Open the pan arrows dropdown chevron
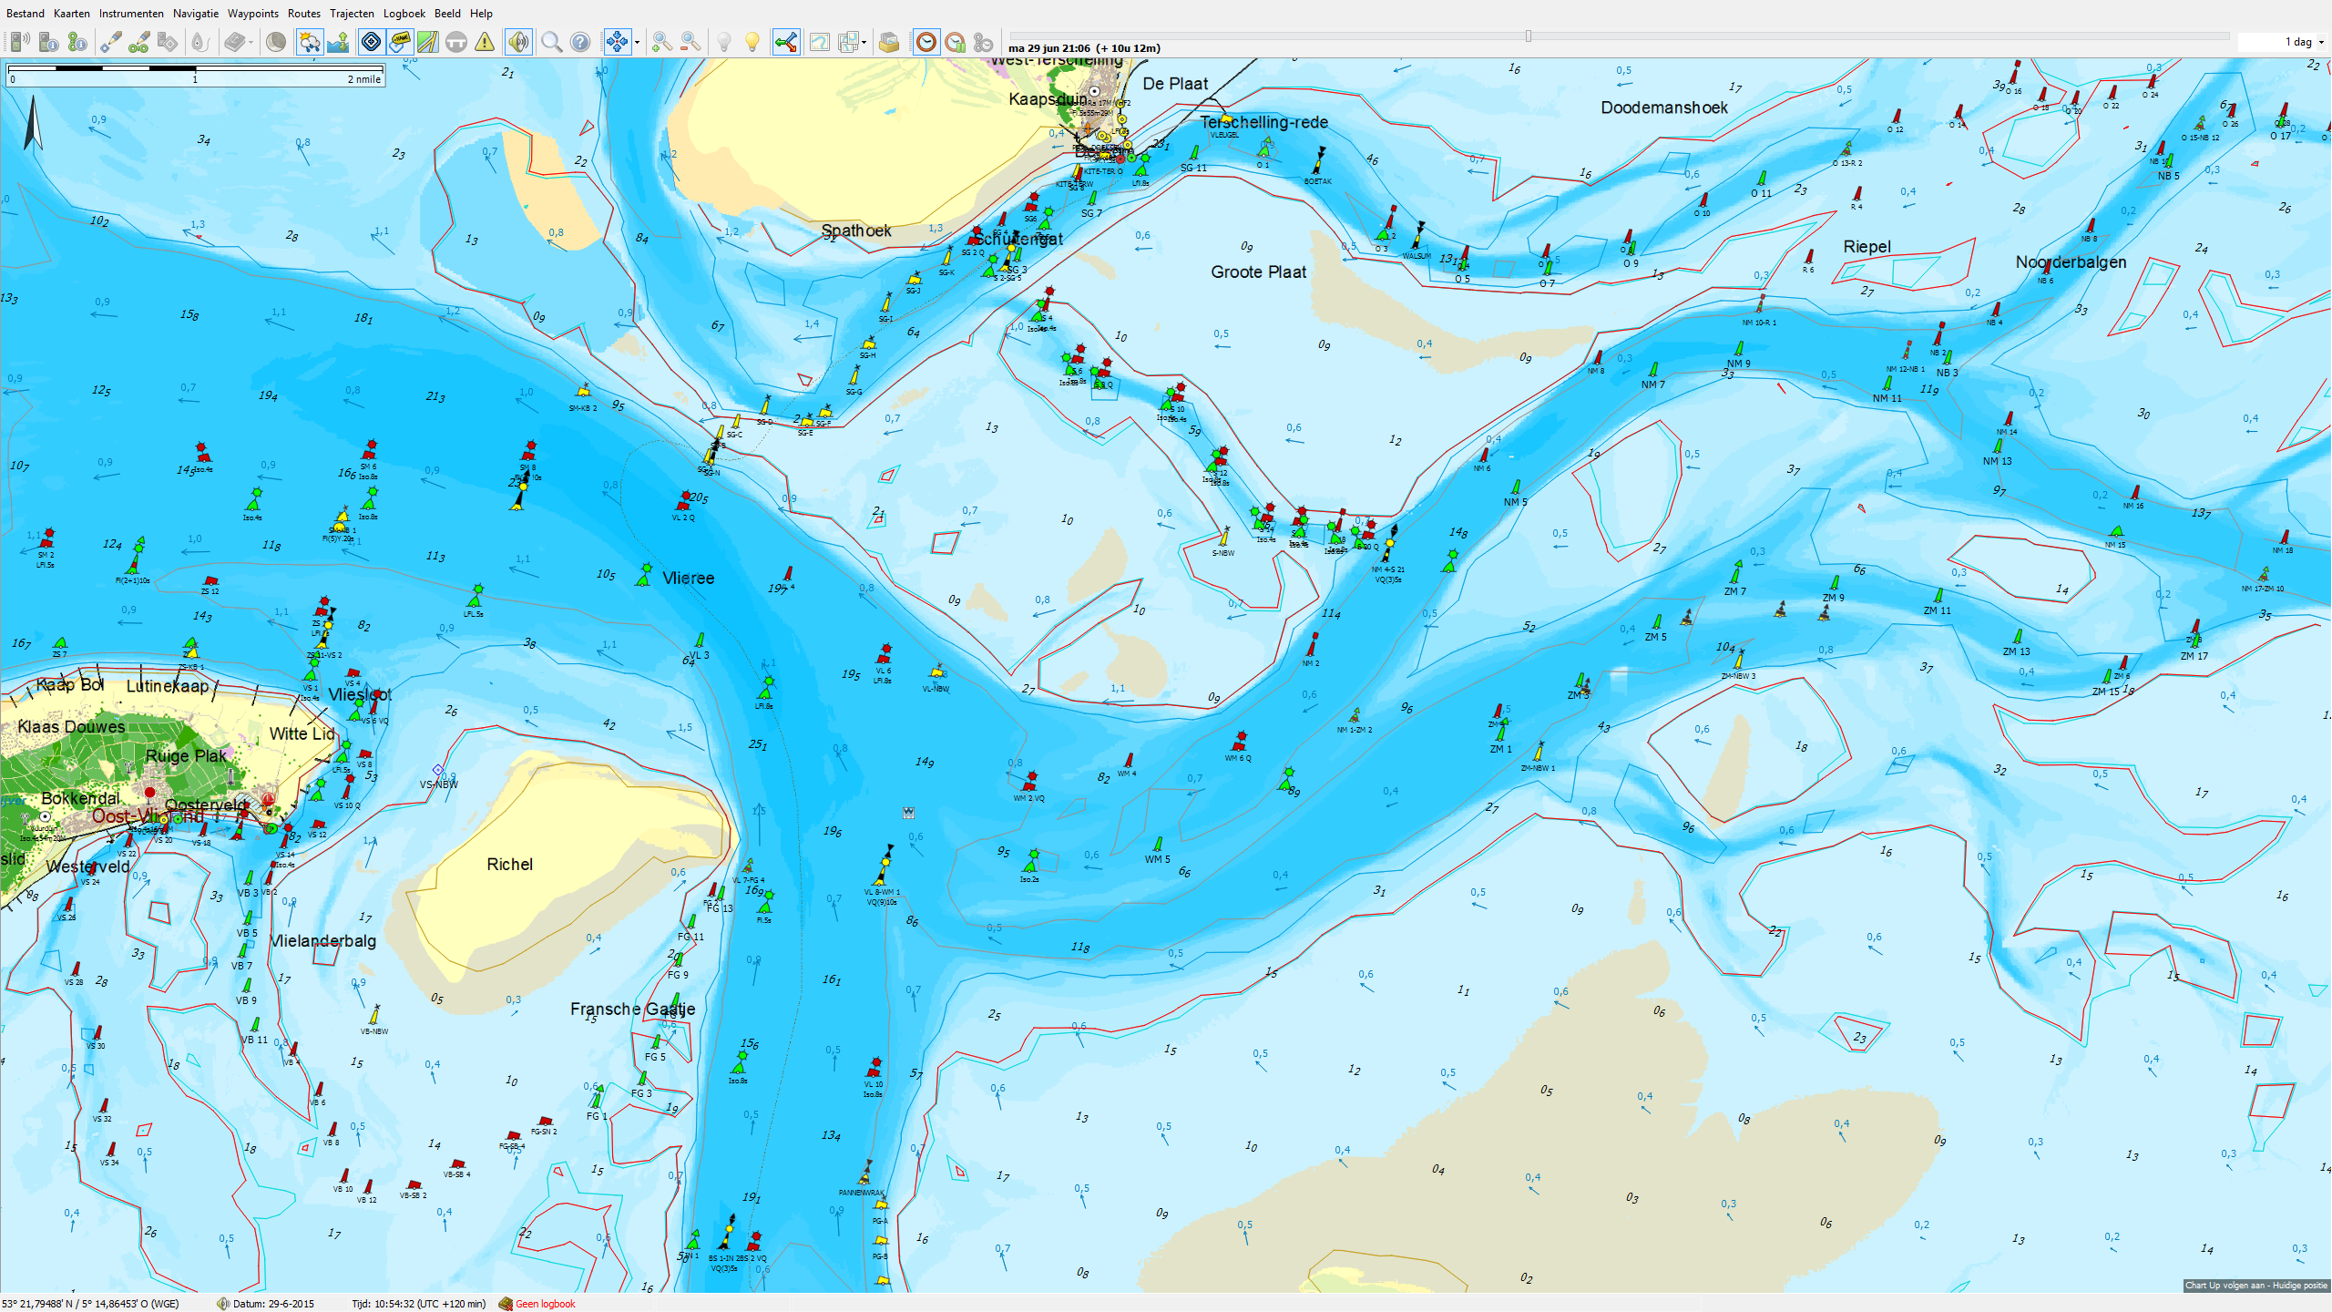Screen dimensions: 2332x1312 (x=636, y=42)
